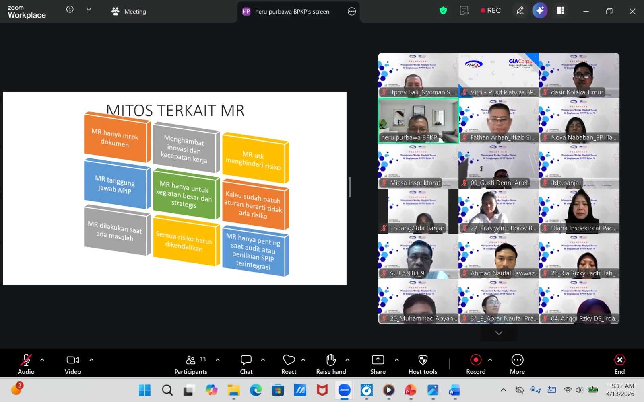End the meeting
Screen dimensions: 644x402
click(619, 364)
